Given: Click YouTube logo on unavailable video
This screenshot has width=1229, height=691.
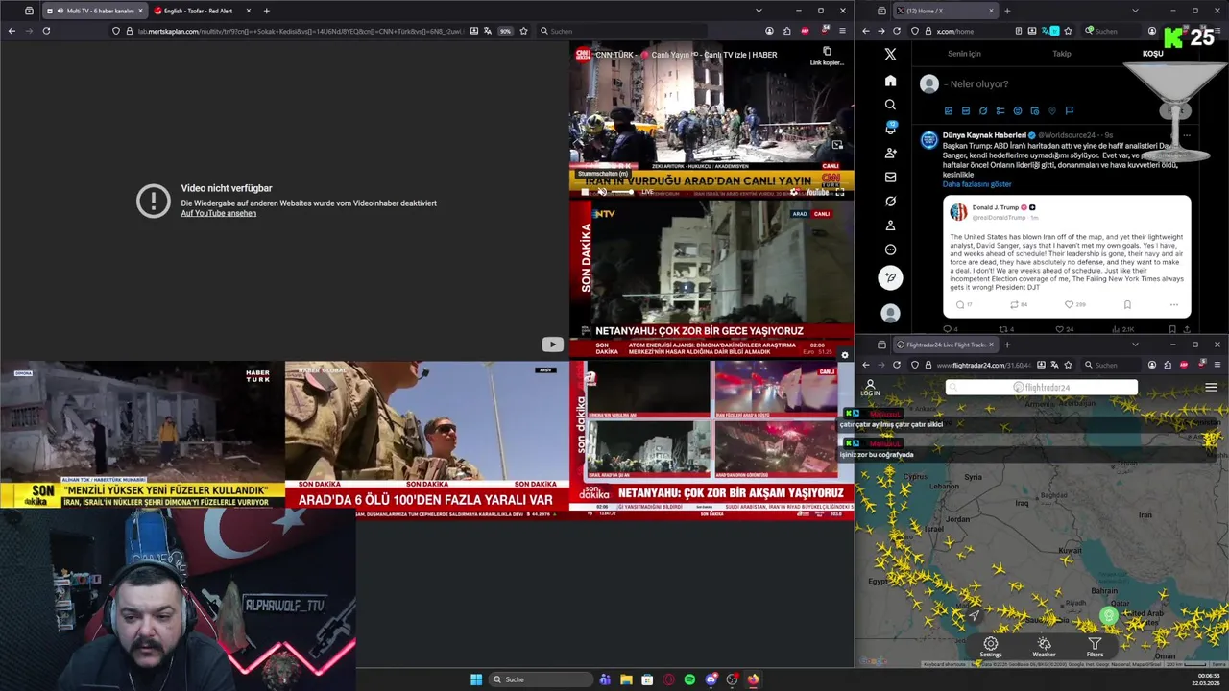Looking at the screenshot, I should (552, 345).
